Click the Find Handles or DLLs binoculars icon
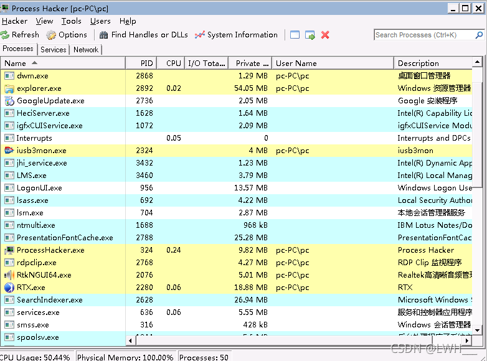 click(104, 35)
